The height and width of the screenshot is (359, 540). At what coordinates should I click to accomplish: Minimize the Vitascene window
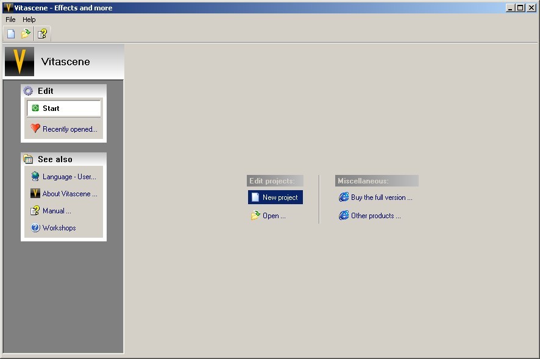coord(510,7)
